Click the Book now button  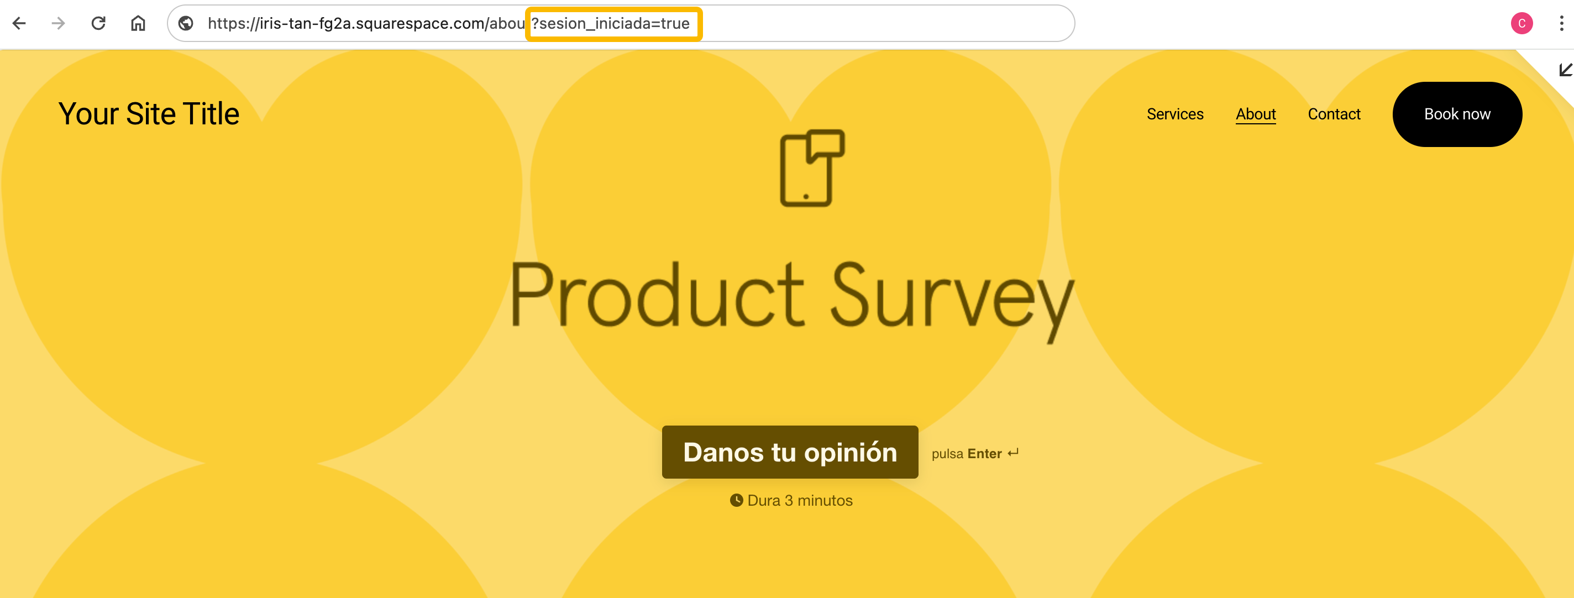point(1457,114)
